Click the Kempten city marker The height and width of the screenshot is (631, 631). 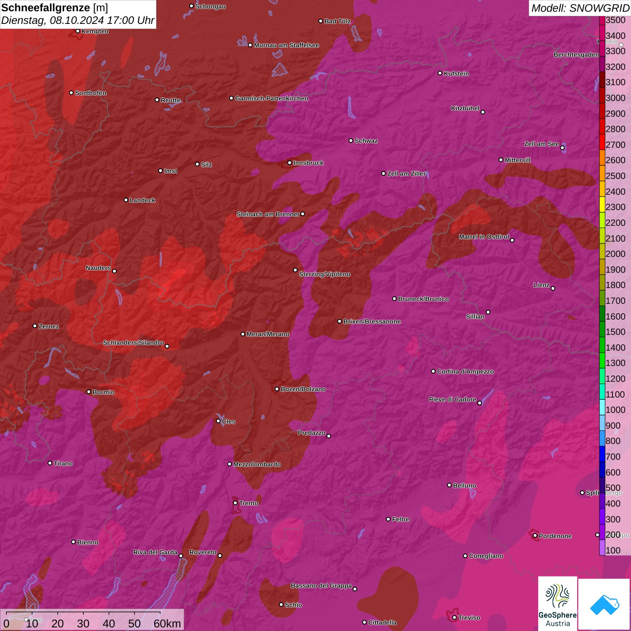coord(78,31)
